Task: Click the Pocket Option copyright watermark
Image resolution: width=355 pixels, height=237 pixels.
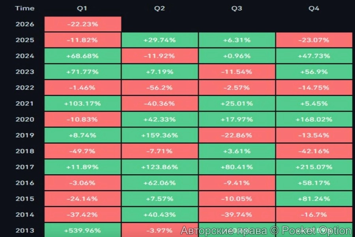Action: click(x=266, y=231)
